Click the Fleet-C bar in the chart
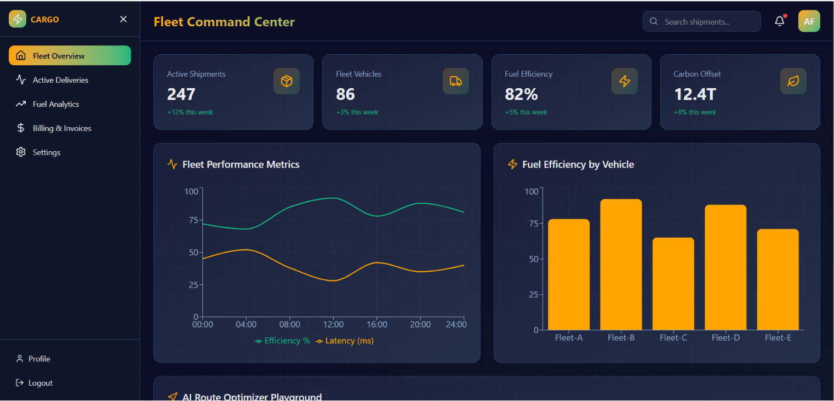 pyautogui.click(x=673, y=284)
